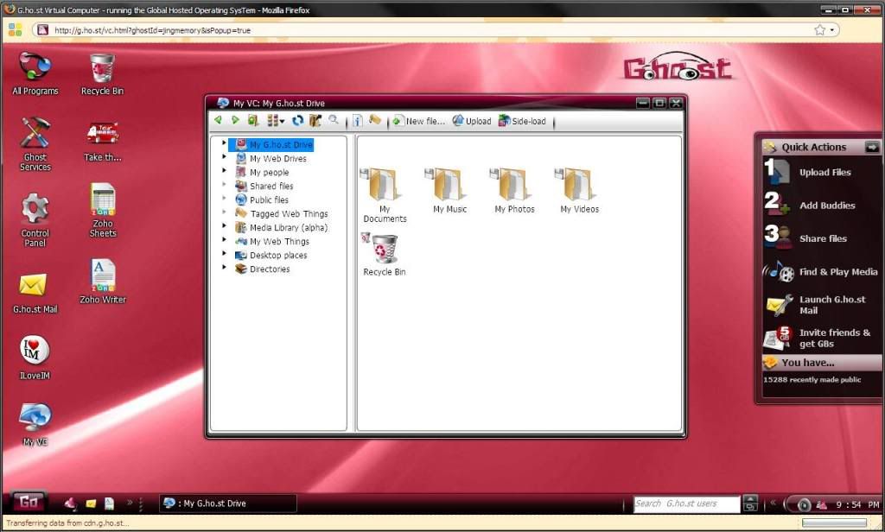Click the Go start button

(29, 502)
